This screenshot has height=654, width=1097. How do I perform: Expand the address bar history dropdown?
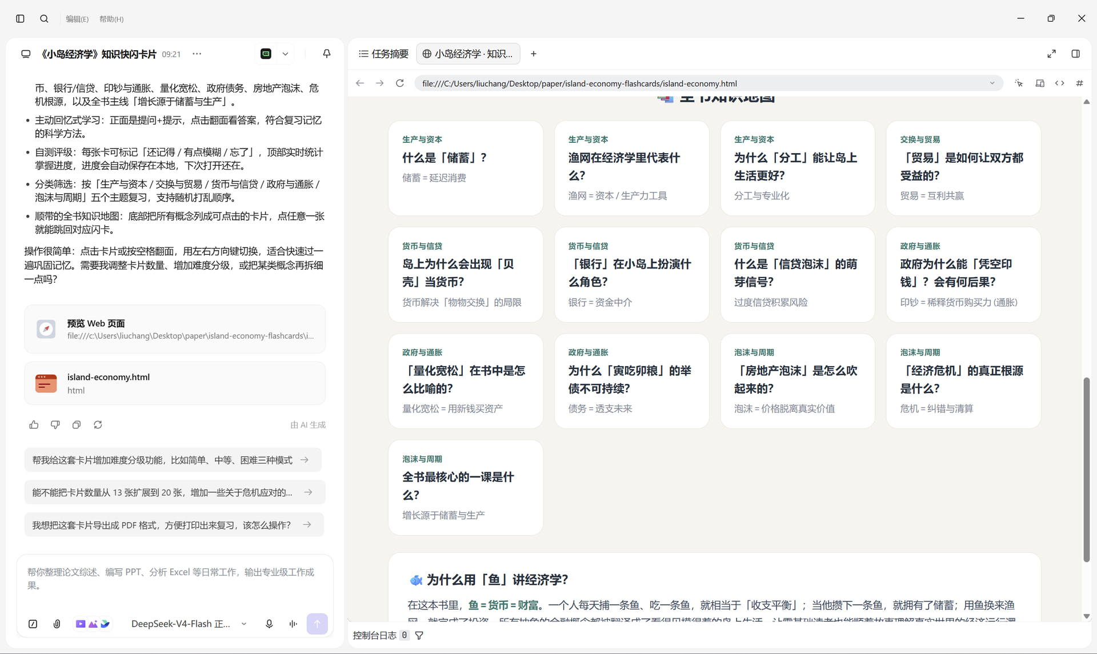tap(992, 83)
